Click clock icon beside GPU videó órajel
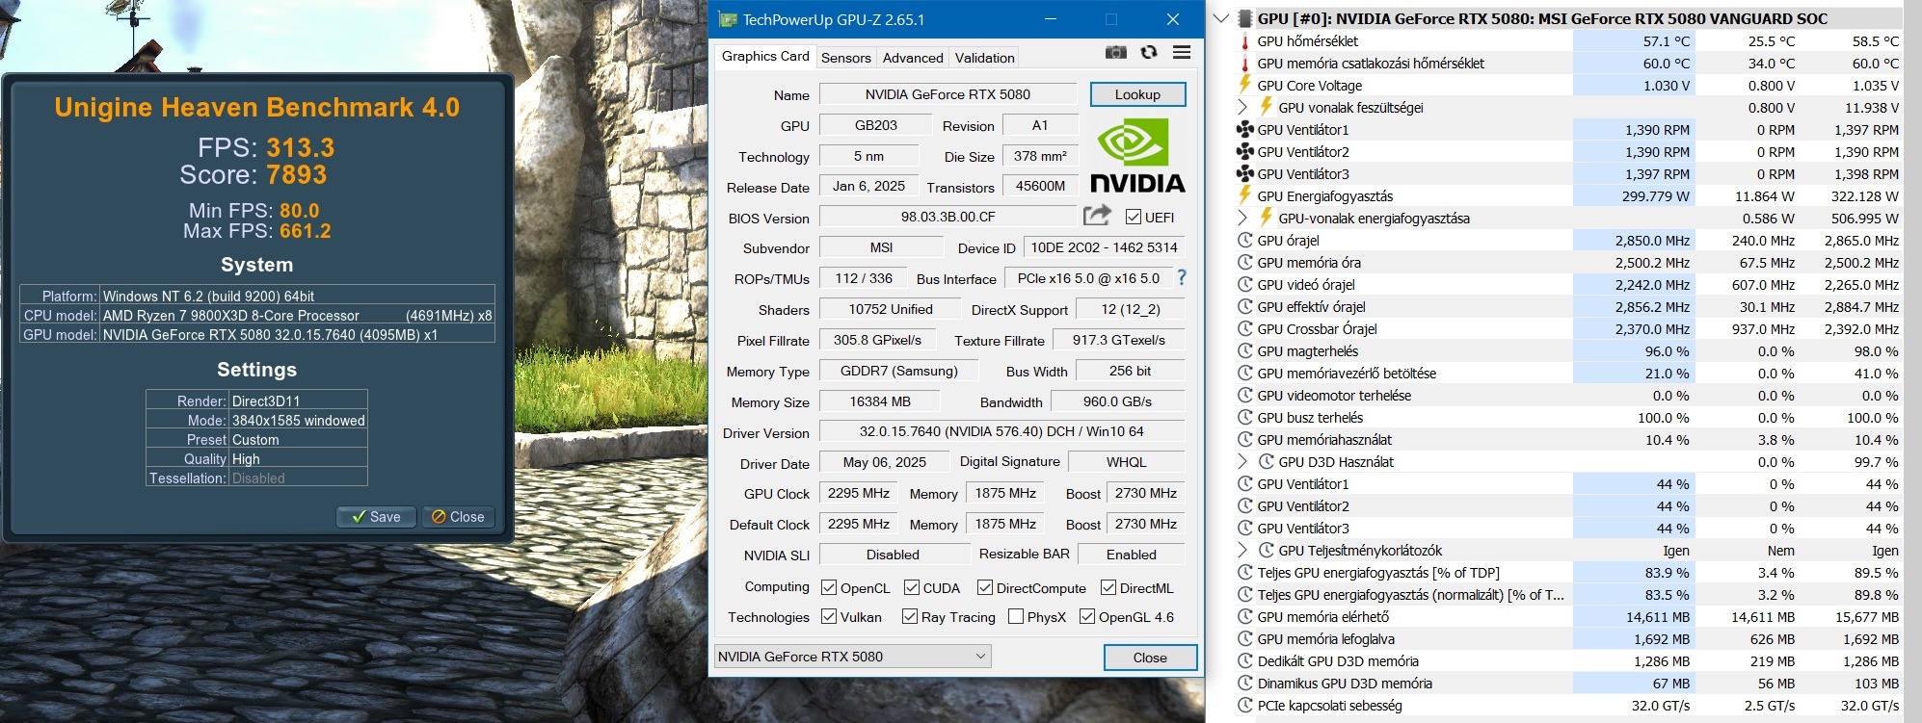1922x723 pixels. click(1245, 285)
